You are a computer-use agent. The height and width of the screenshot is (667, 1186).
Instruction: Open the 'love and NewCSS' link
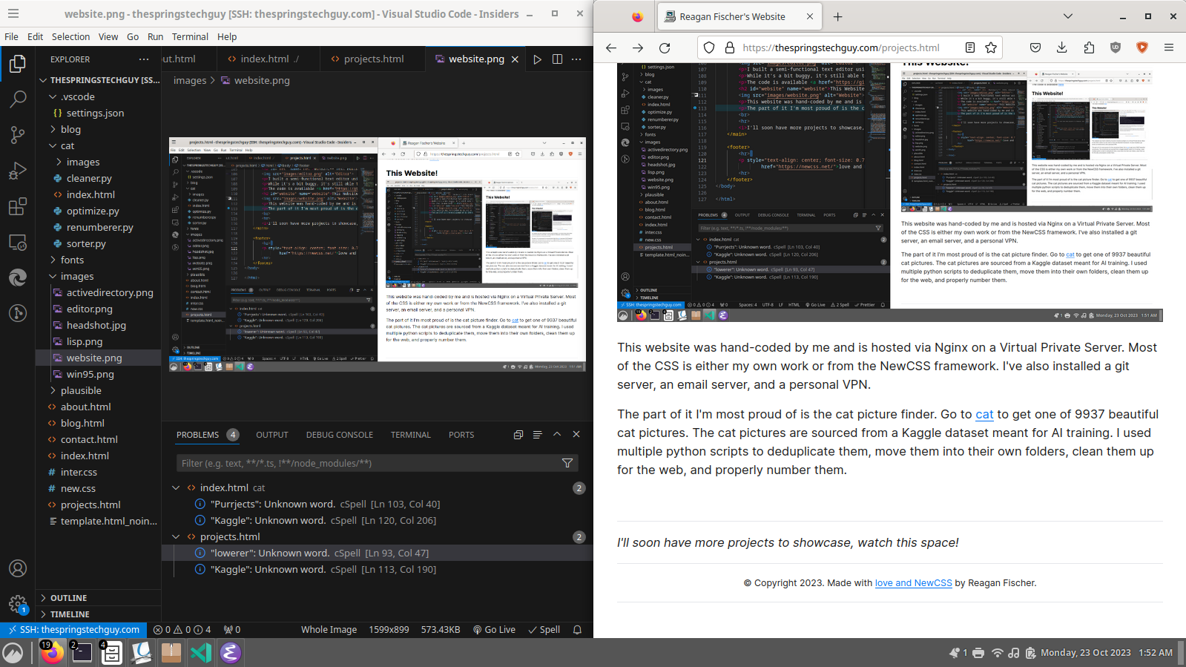[913, 583]
